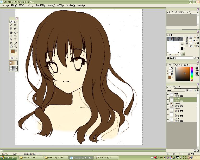Switch to the third tab in color panel

coord(186,65)
